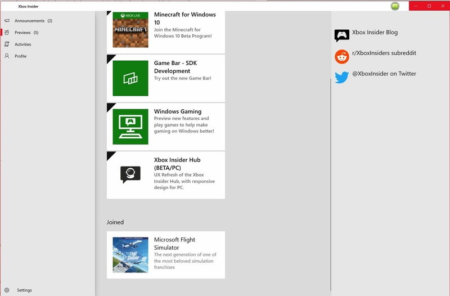
Task: Click the Twitter bird icon
Action: tap(342, 77)
